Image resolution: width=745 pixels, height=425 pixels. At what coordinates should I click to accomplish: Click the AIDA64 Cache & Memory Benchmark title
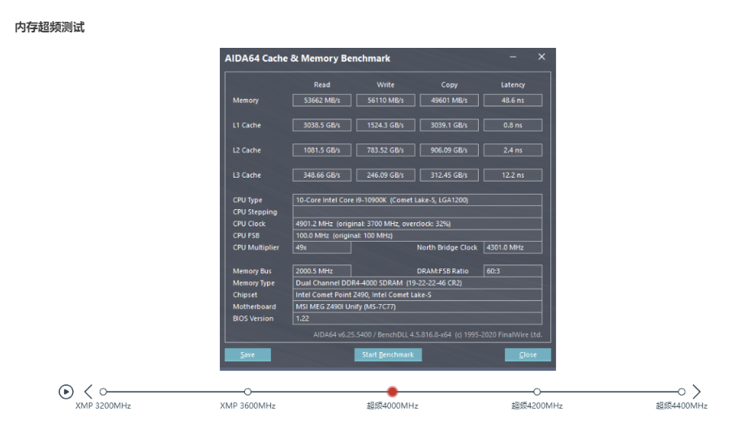pos(308,58)
